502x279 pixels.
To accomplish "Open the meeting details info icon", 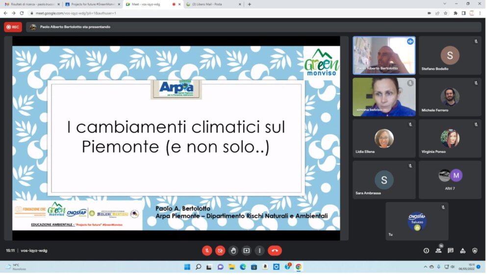I will [426, 251].
